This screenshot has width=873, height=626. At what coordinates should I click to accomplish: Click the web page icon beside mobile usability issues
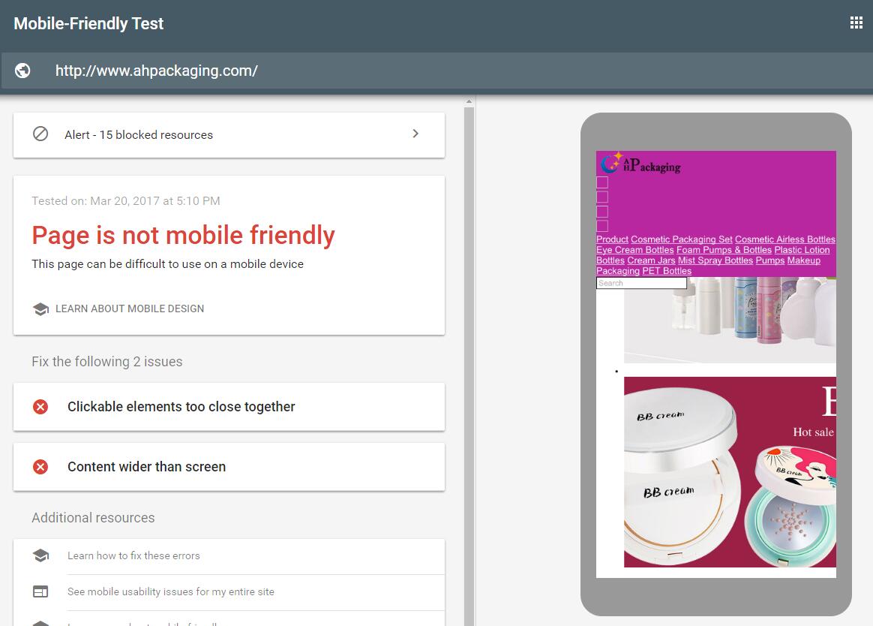click(40, 591)
